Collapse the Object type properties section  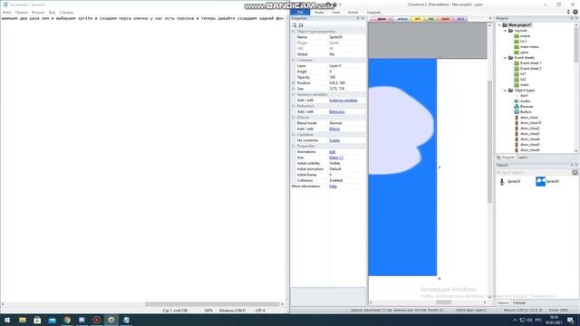click(294, 32)
